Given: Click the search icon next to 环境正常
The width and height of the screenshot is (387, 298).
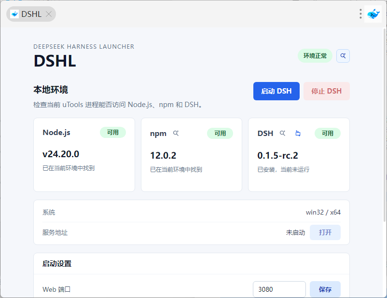Looking at the screenshot, I should [343, 56].
